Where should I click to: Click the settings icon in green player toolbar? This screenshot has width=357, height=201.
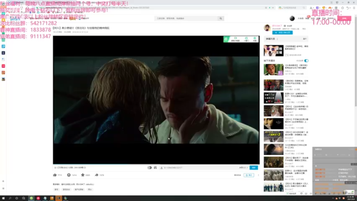click(x=254, y=39)
